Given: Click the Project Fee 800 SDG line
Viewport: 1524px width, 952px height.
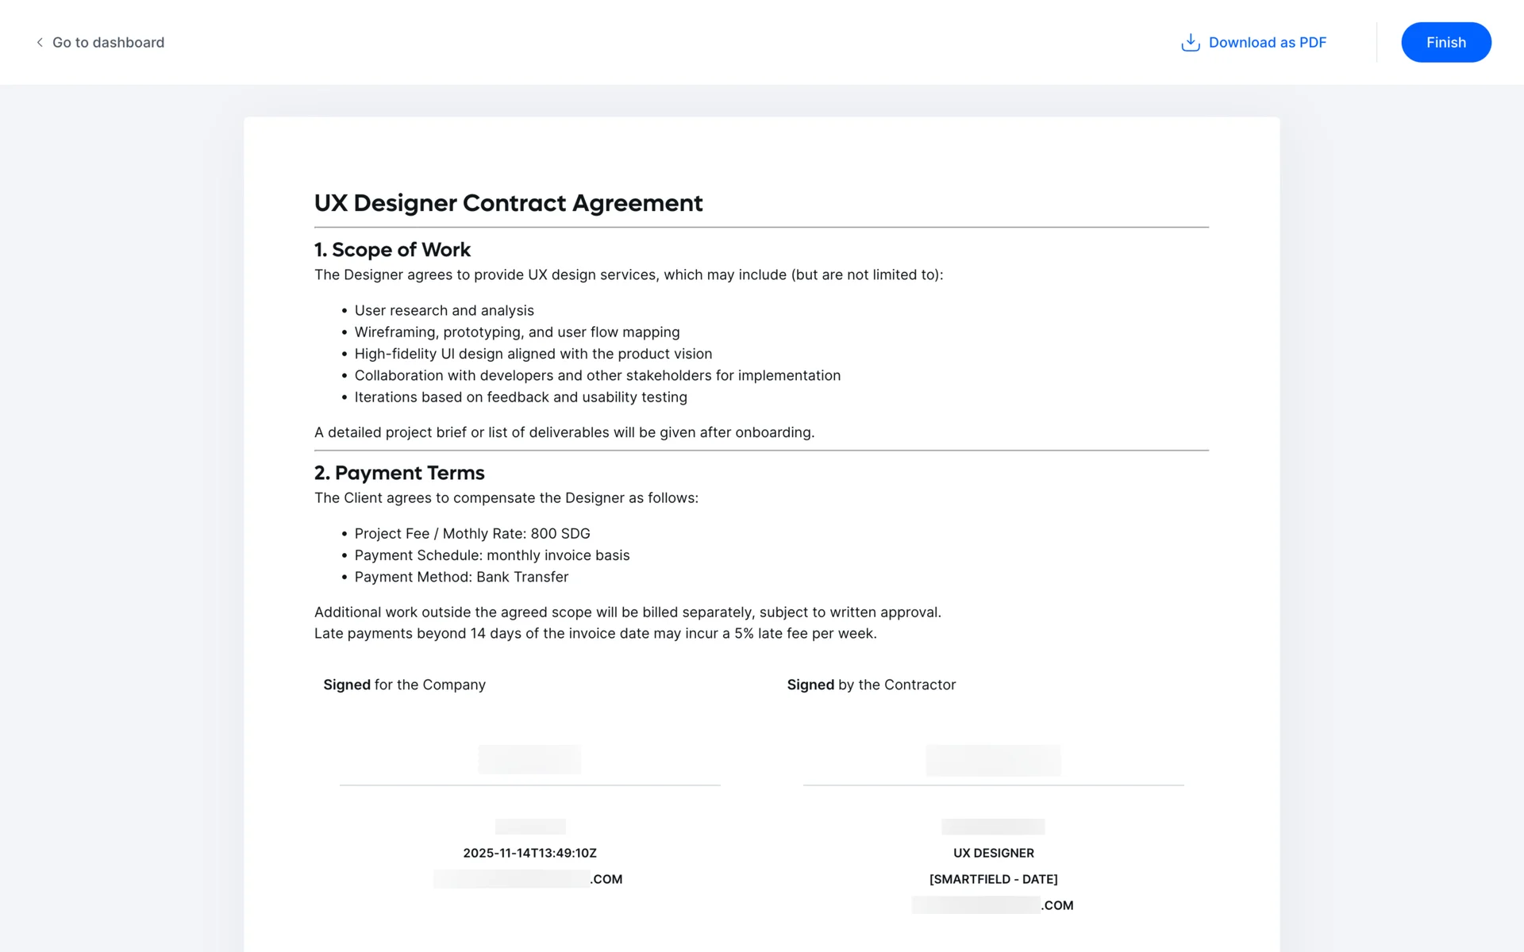Looking at the screenshot, I should click(471, 534).
